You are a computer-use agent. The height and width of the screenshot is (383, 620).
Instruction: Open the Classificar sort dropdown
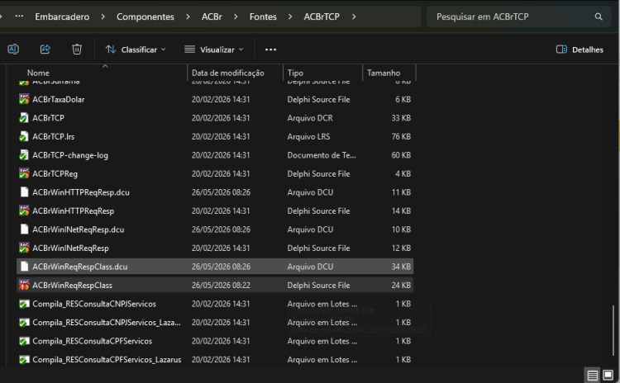coord(136,50)
